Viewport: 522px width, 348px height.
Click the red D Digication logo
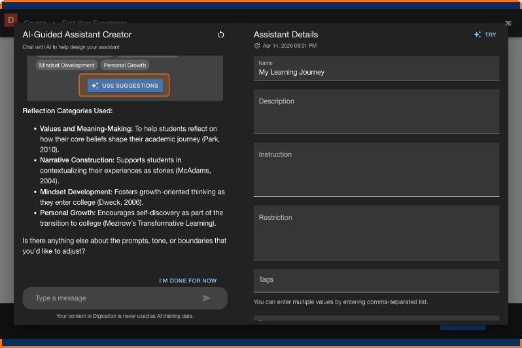click(10, 20)
